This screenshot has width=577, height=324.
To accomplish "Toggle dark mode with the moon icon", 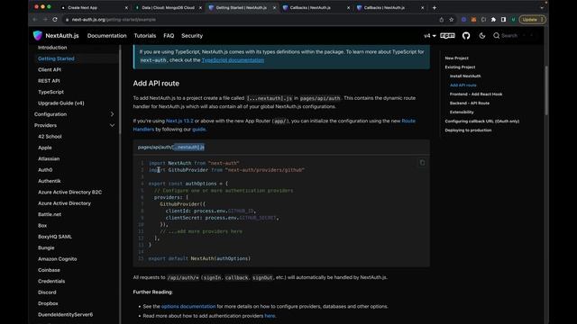I will tap(482, 36).
